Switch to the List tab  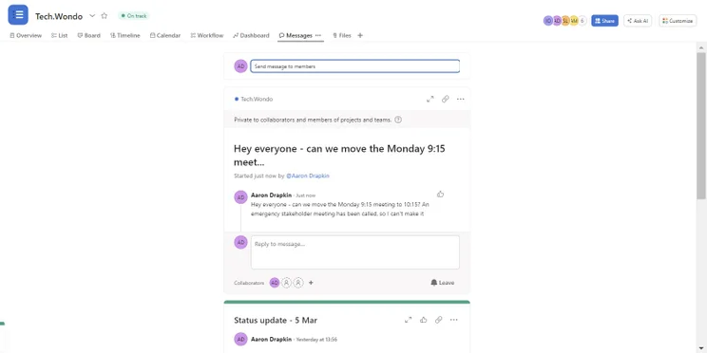(x=60, y=35)
